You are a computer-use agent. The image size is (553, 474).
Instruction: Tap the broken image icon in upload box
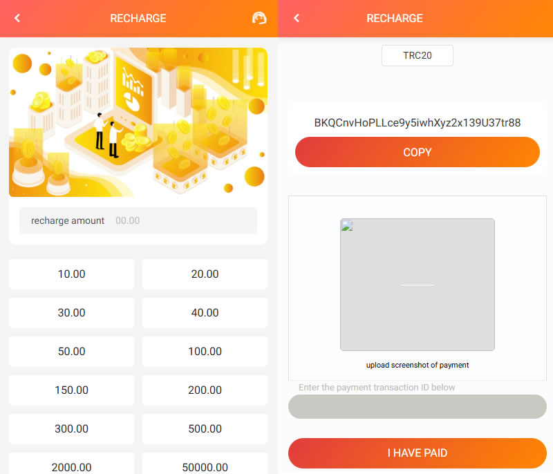347,226
